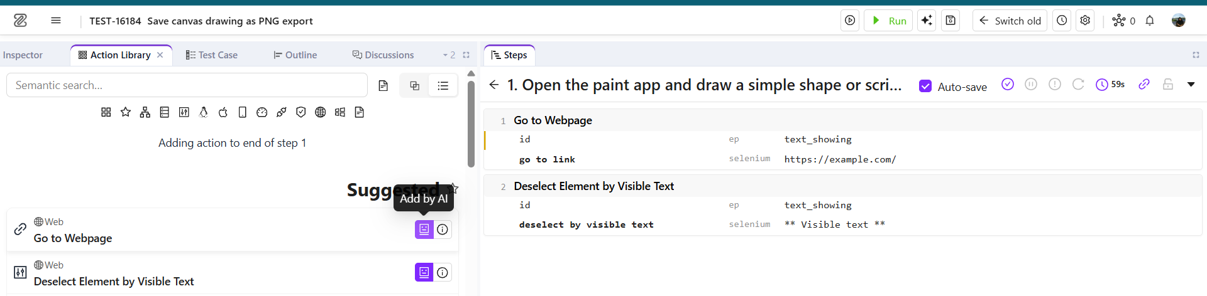The width and height of the screenshot is (1207, 296).
Task: Click the green Run button
Action: (888, 21)
